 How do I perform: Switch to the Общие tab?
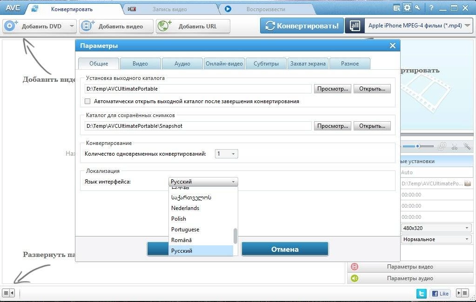point(98,64)
